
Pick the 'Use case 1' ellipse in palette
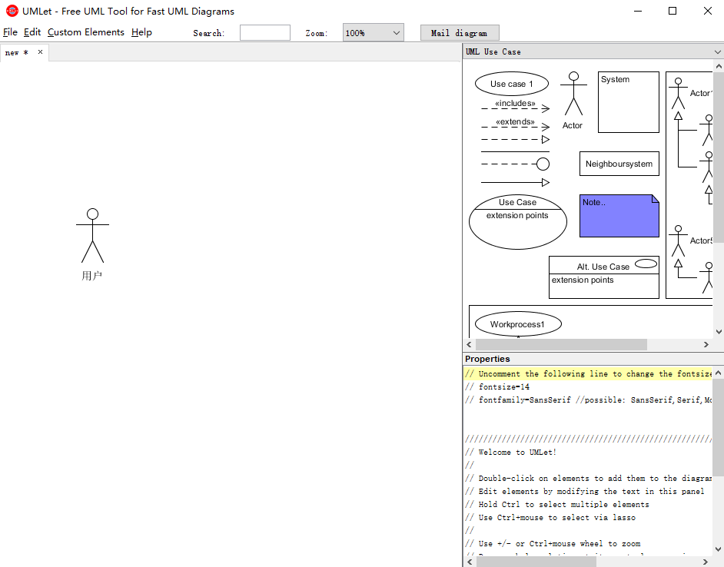[x=512, y=84]
